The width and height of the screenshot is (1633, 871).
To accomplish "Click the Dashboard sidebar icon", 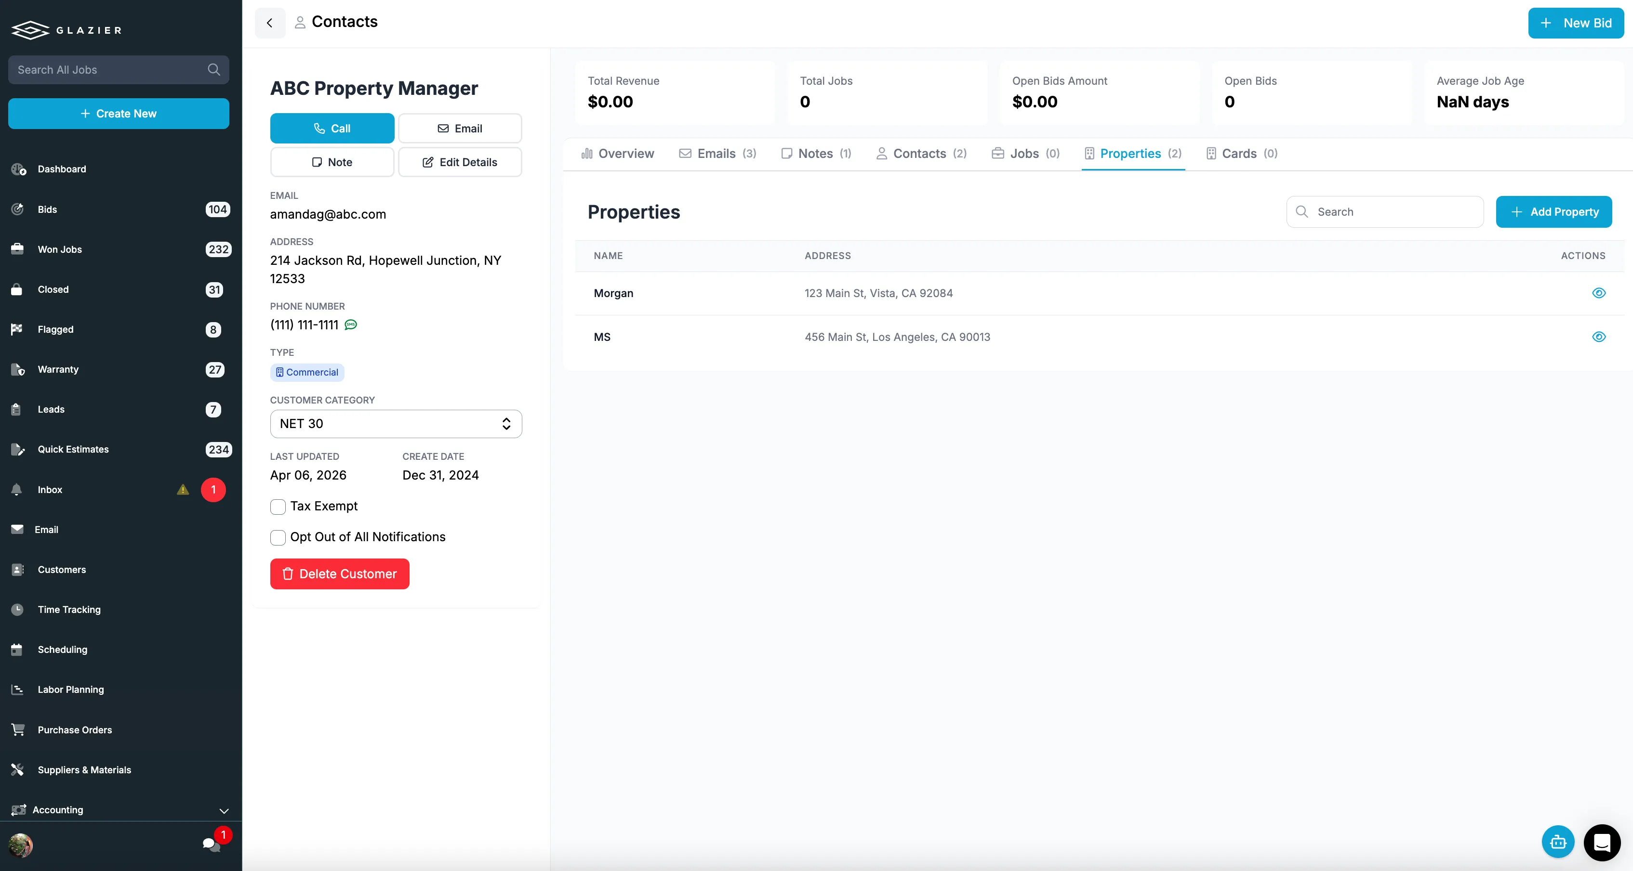I will [18, 169].
